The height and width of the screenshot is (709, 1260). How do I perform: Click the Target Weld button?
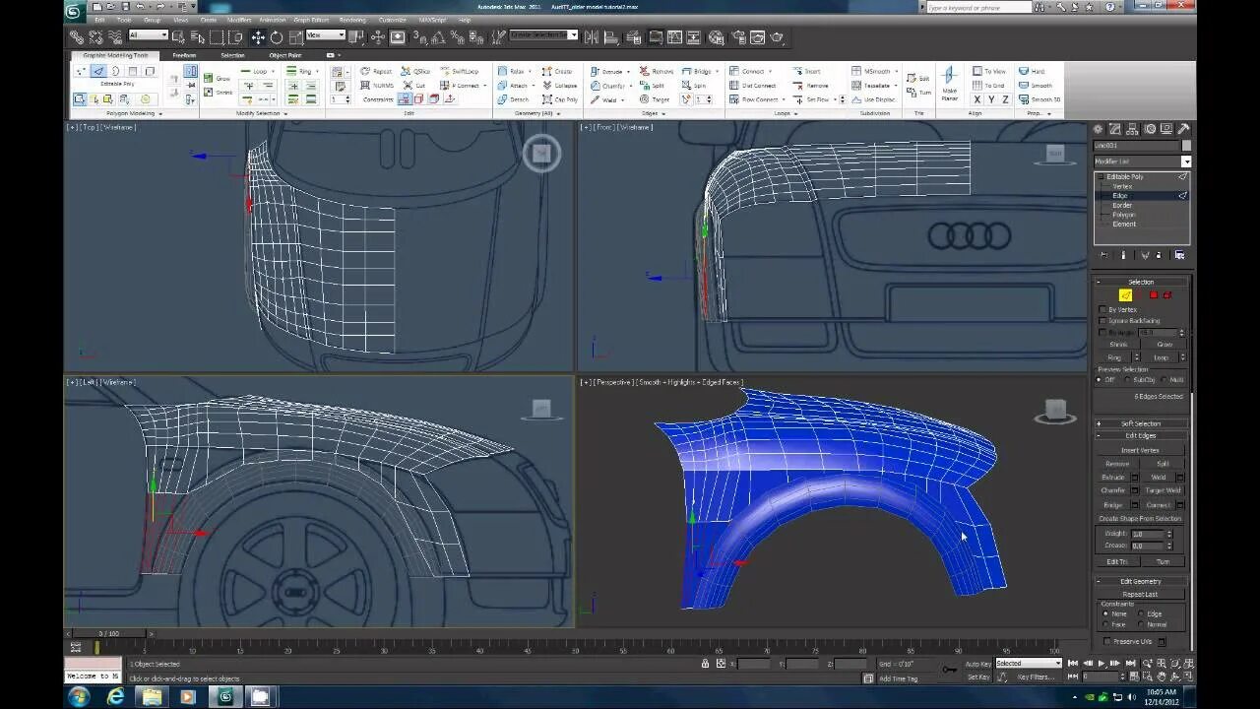(x=1163, y=490)
